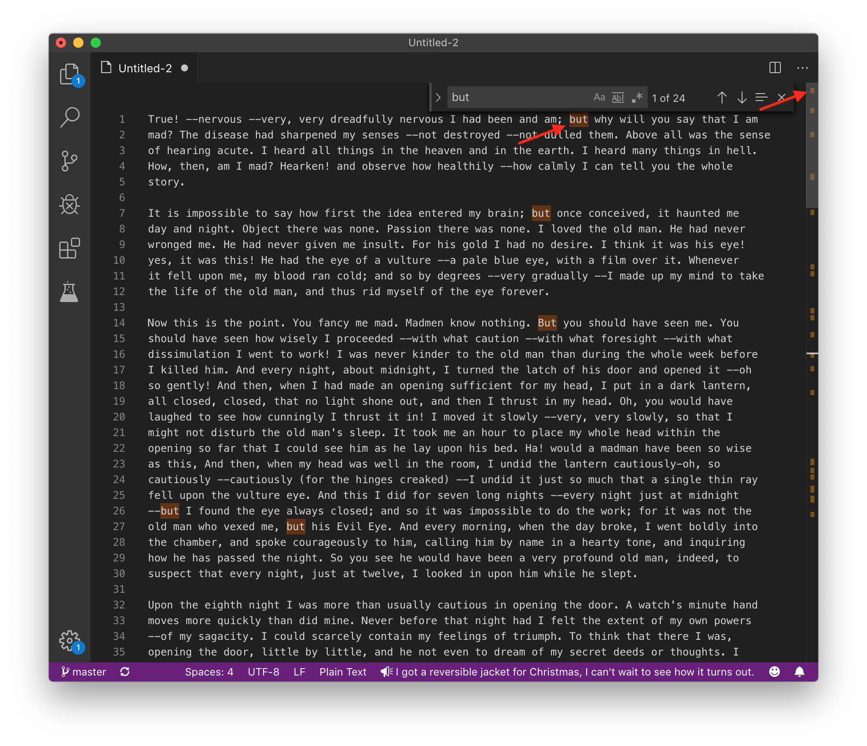This screenshot has width=867, height=746.
Task: Click the word 'True!' on line 1
Action: (x=164, y=119)
